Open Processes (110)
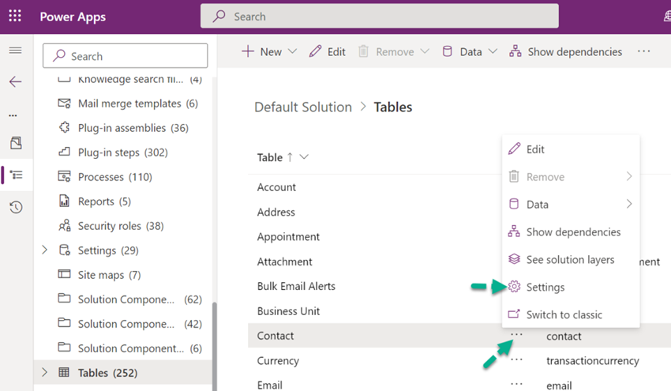 (105, 176)
